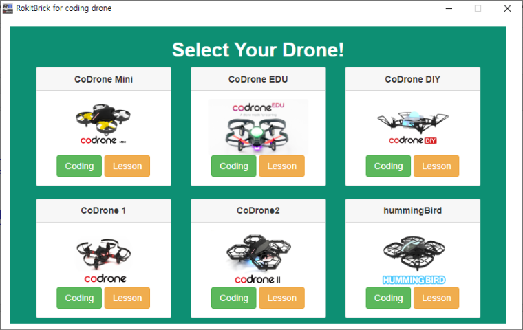This screenshot has height=330, width=523.
Task: Open the CoDrone EDU Lesson
Action: click(282, 166)
